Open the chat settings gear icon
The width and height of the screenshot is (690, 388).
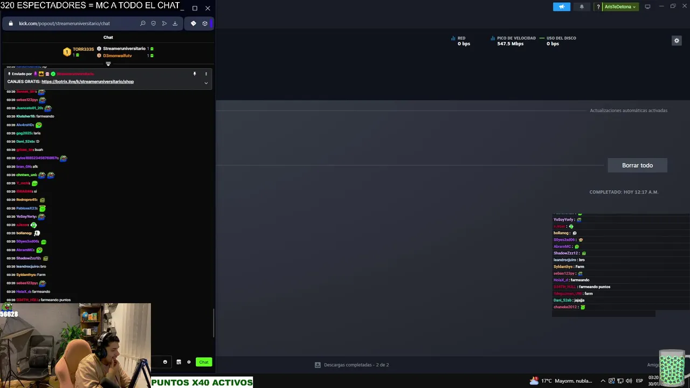pyautogui.click(x=189, y=362)
